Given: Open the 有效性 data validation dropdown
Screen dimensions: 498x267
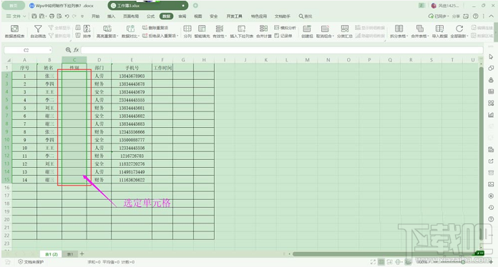Looking at the screenshot, I should coord(220,31).
